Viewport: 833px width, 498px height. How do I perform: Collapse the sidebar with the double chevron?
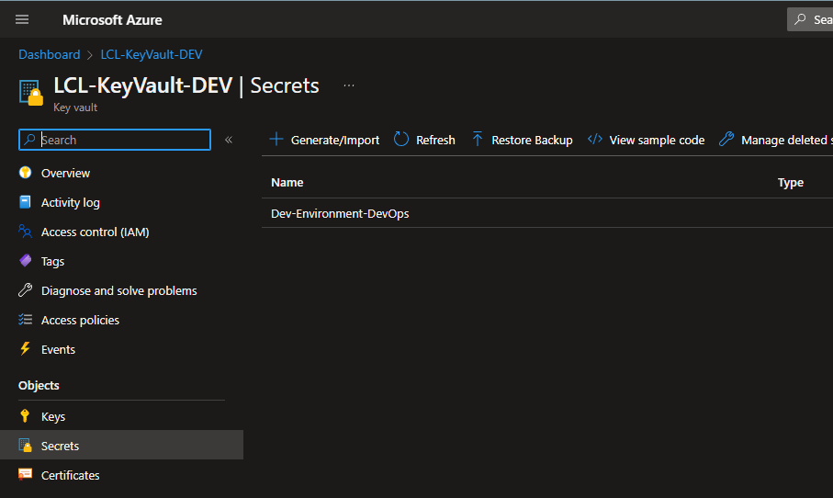click(229, 140)
